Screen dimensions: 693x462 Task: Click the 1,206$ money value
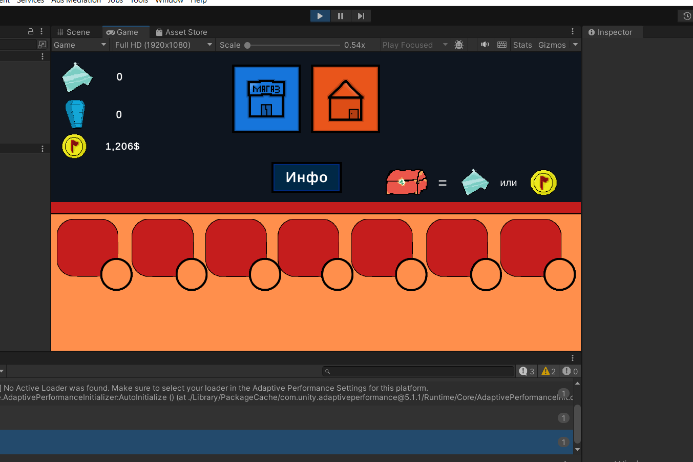tap(122, 147)
